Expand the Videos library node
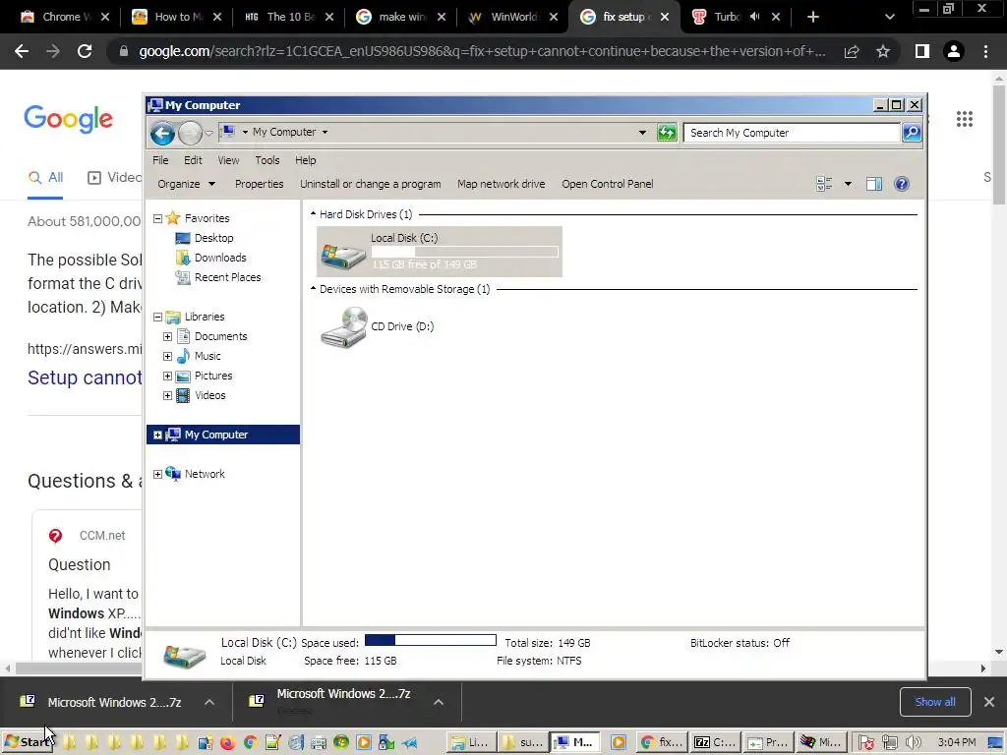This screenshot has height=755, width=1007. [167, 395]
